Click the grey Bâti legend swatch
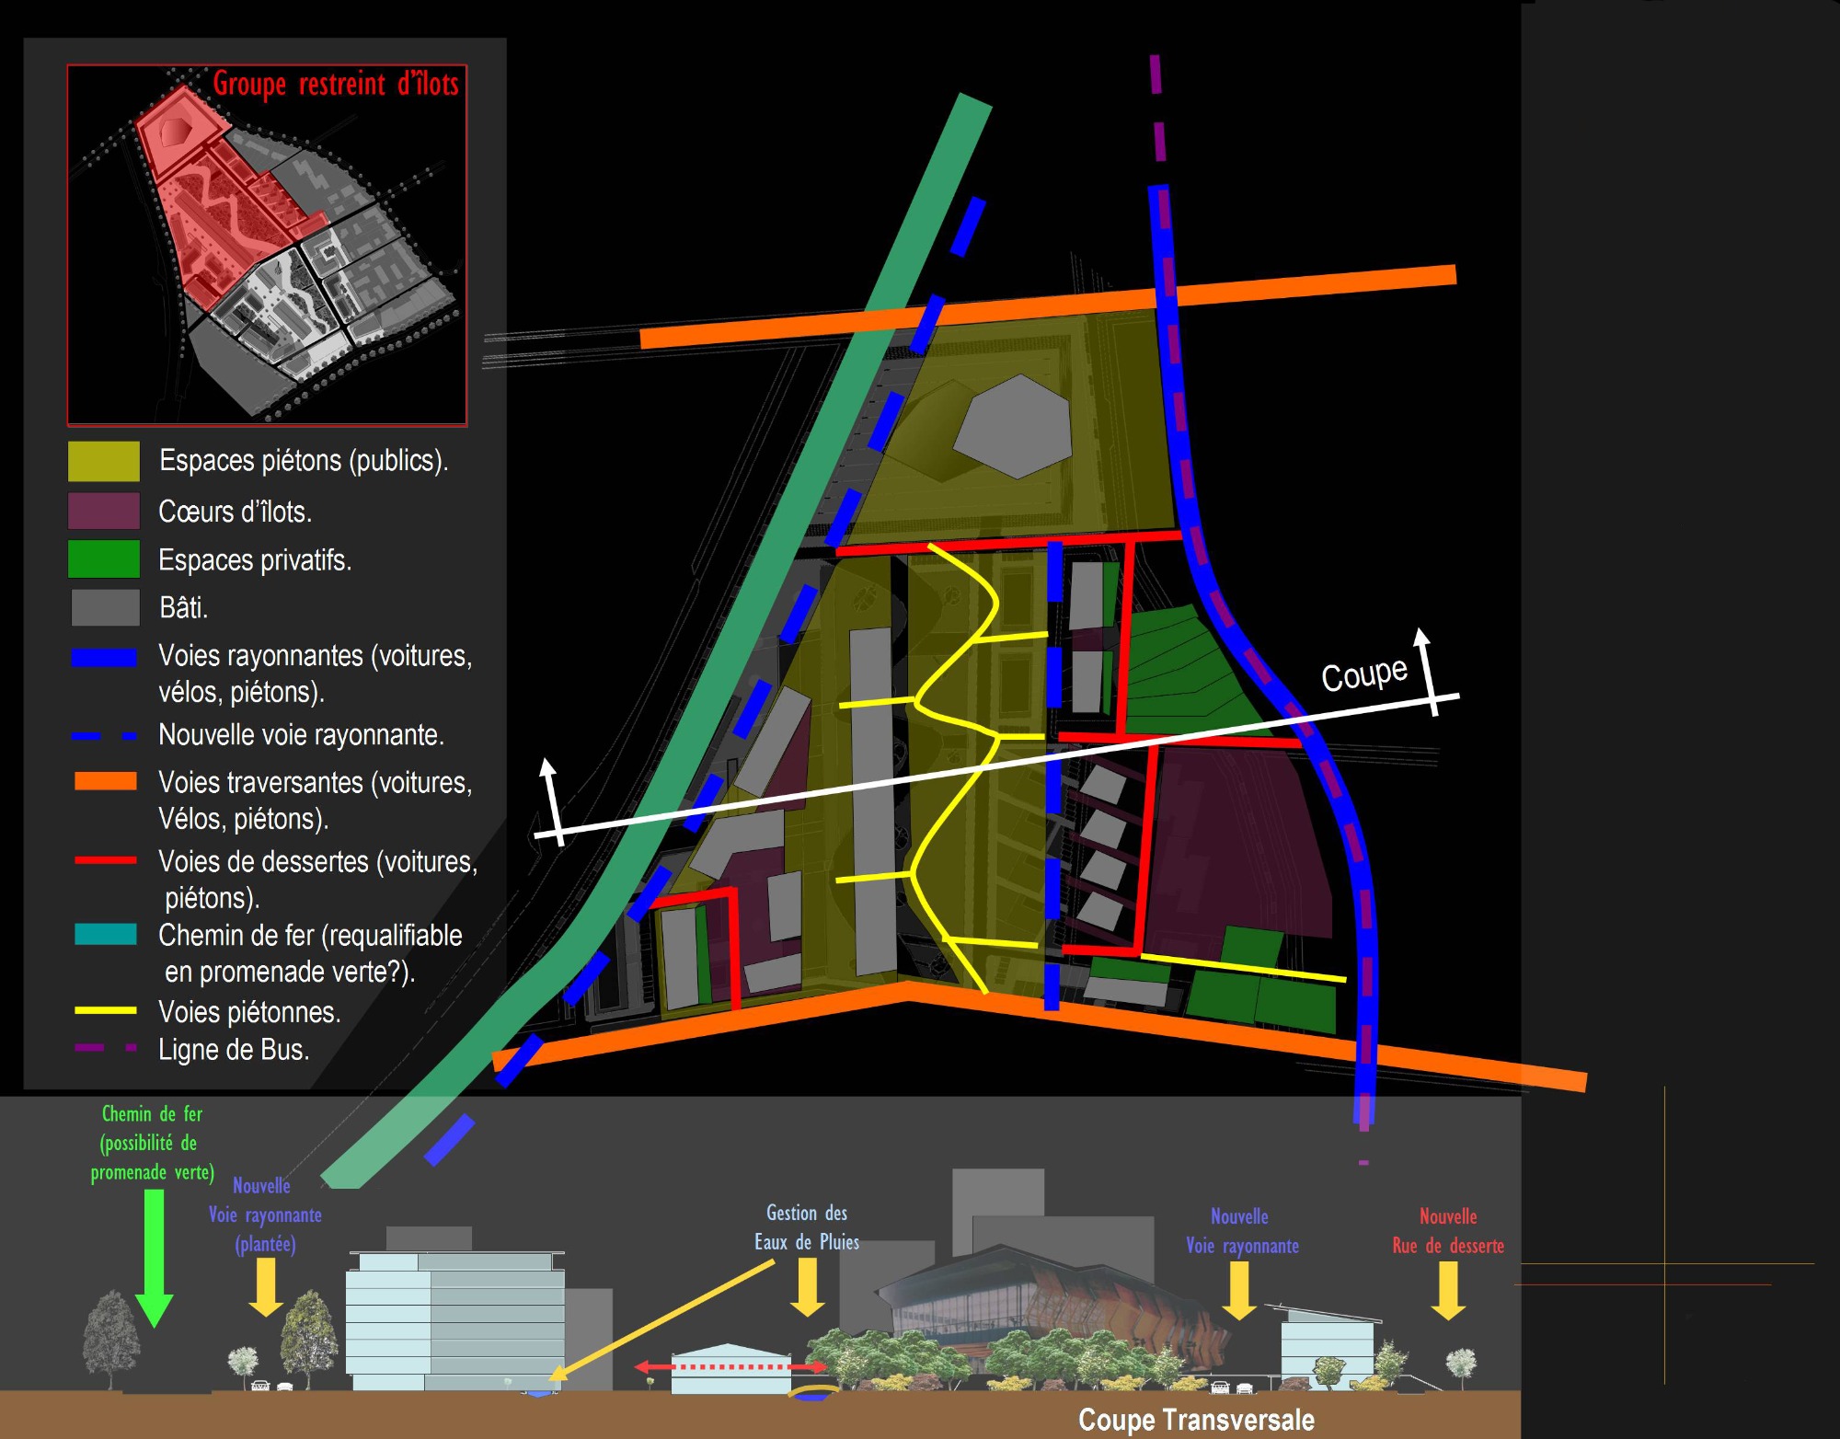Screen dimensions: 1840x1439 (x=106, y=607)
